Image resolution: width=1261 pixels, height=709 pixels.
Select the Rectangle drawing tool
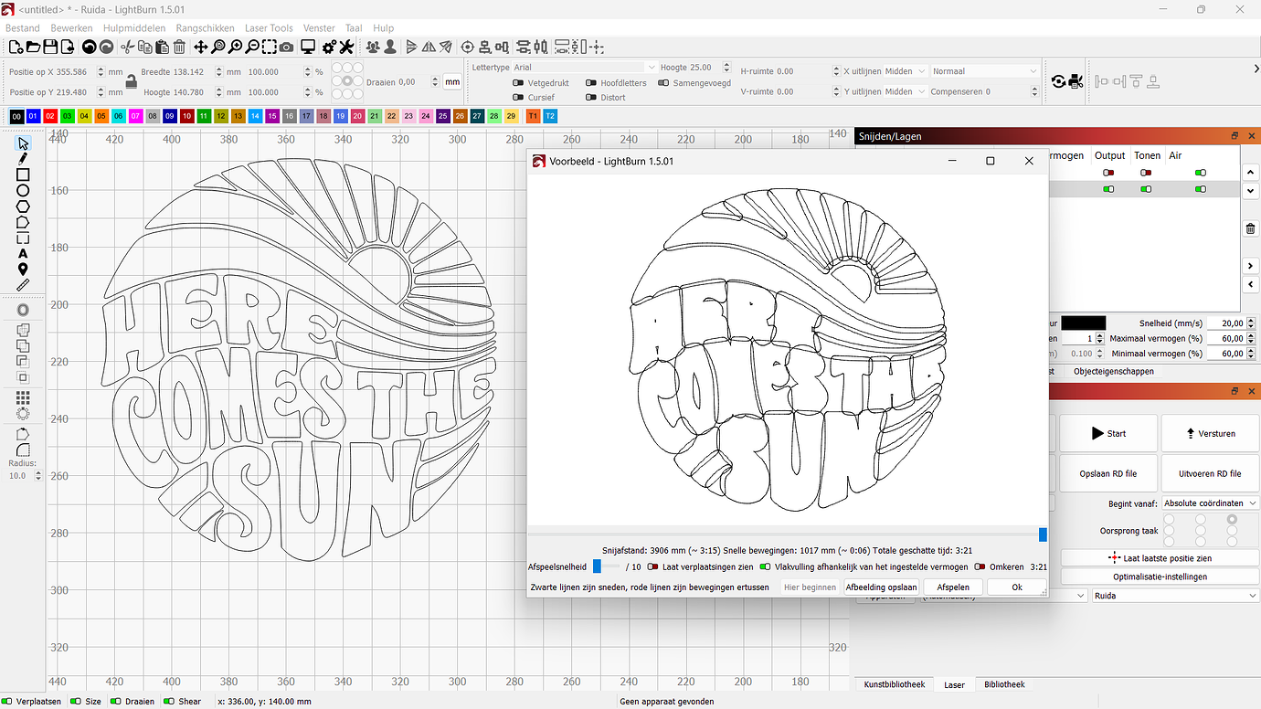(x=23, y=175)
